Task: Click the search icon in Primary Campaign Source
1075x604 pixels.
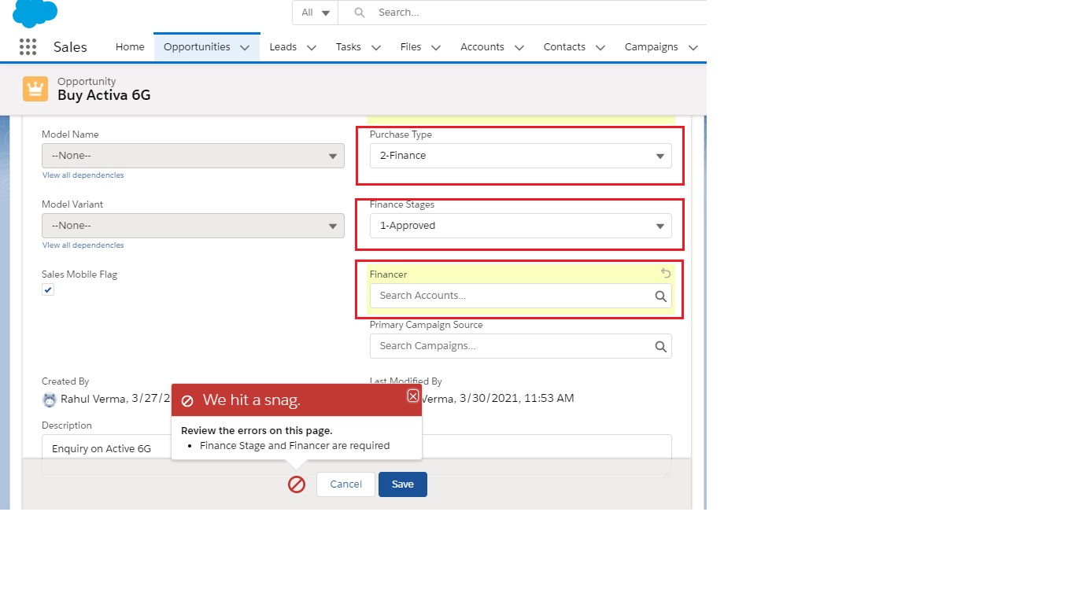Action: pyautogui.click(x=660, y=346)
